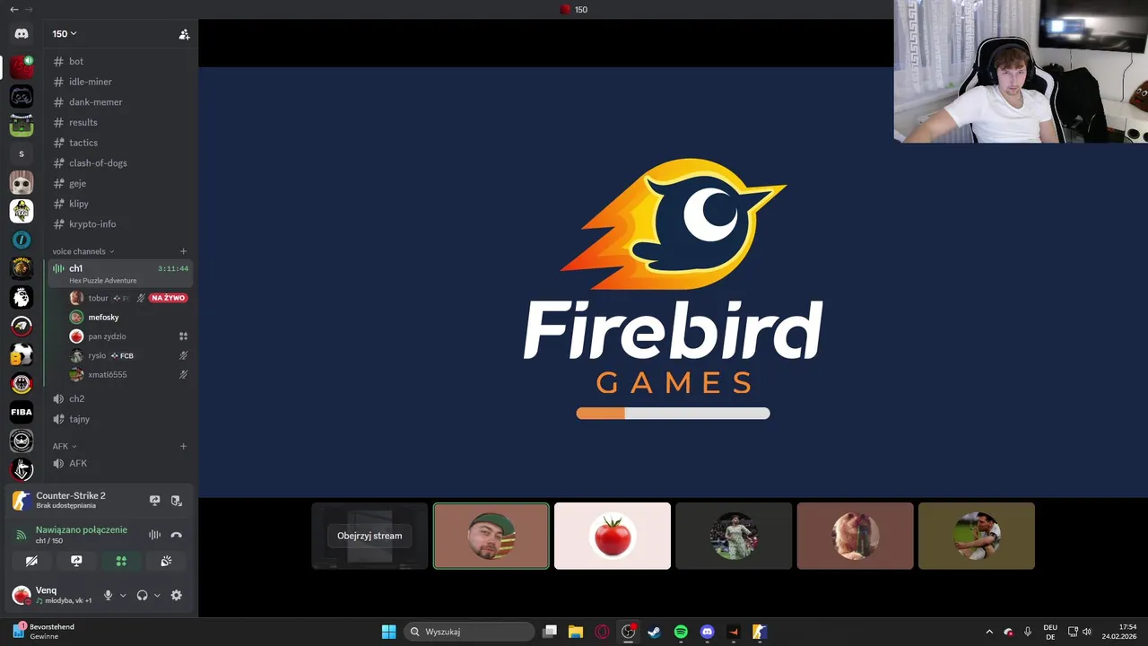
Task: Open the clash-of-dogs channel
Action: (x=118, y=162)
